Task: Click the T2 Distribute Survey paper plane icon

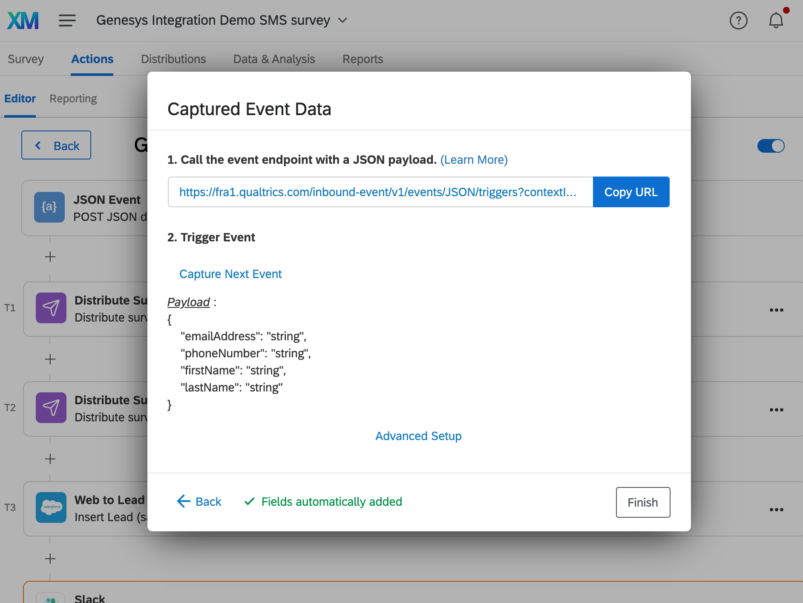Action: (x=51, y=408)
